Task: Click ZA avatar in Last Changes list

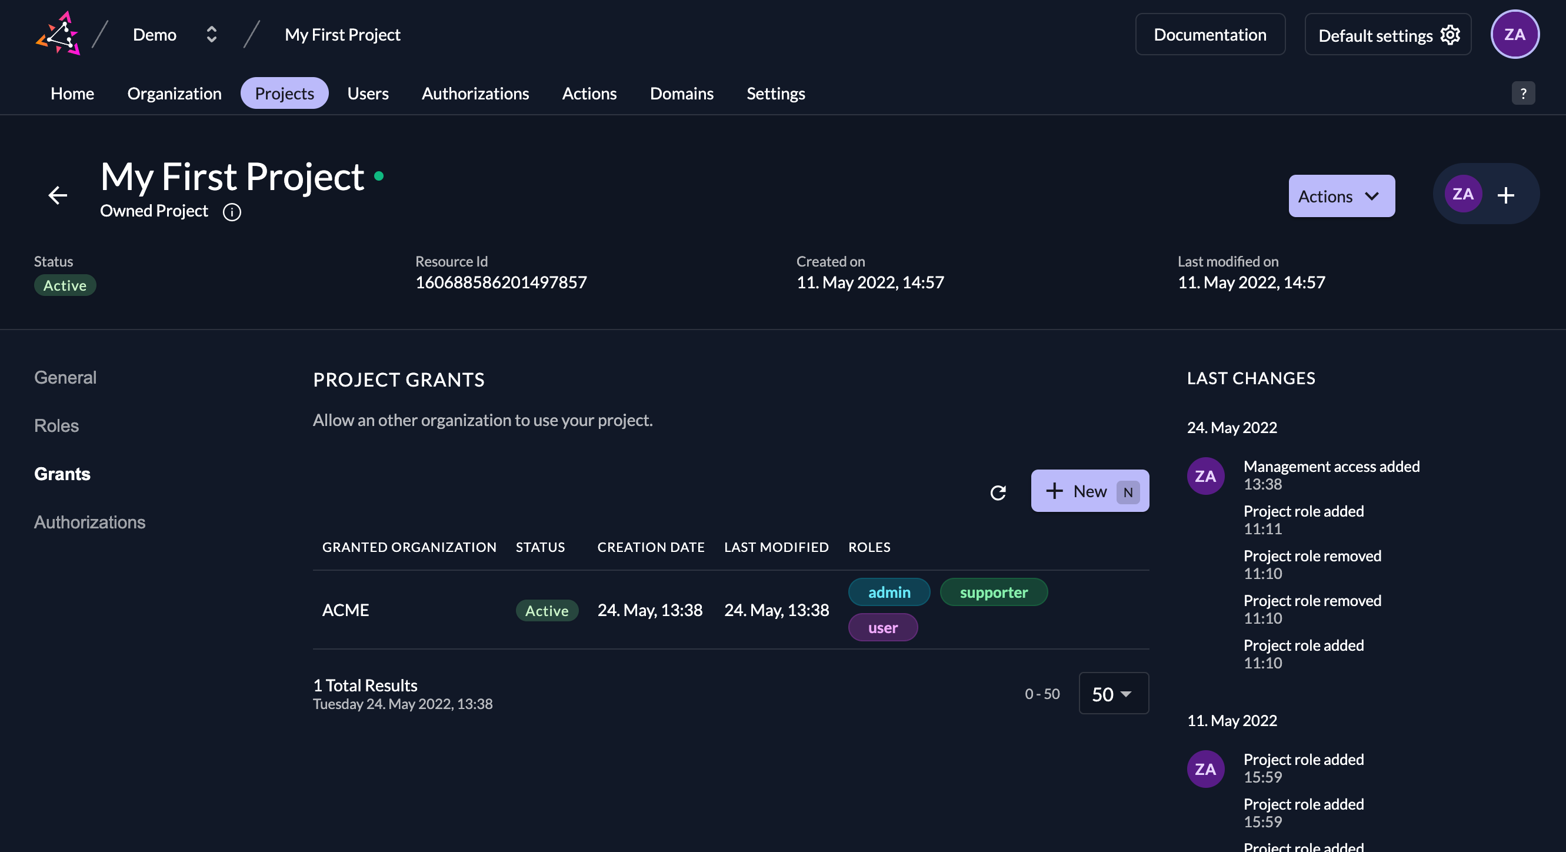Action: [x=1205, y=476]
